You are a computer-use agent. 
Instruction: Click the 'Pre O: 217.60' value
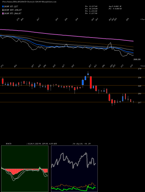(91, 6)
